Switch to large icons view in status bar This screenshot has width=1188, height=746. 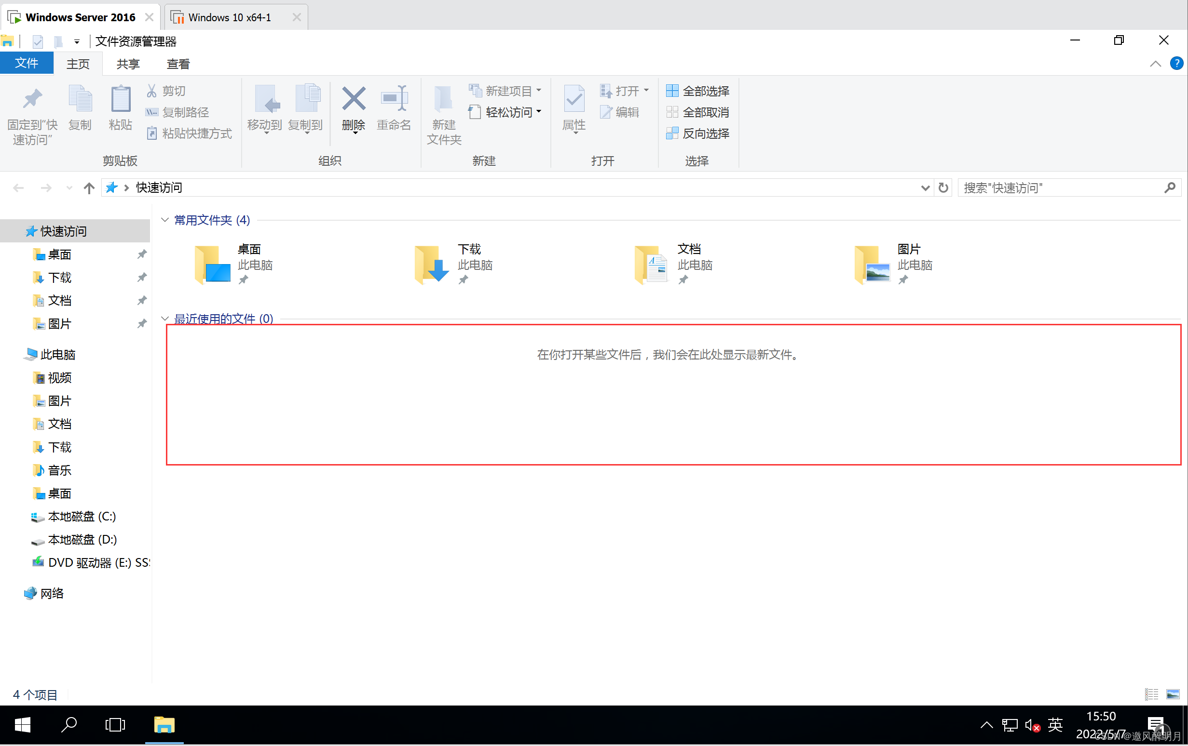pos(1173,694)
